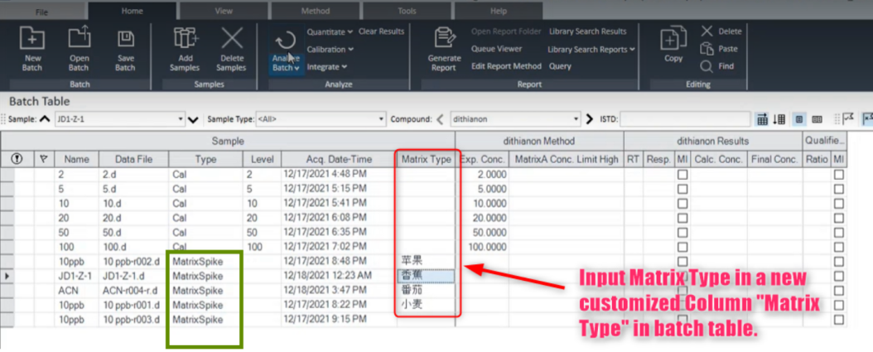Switch to the single compound table view
The width and height of the screenshot is (873, 352).
tap(799, 119)
